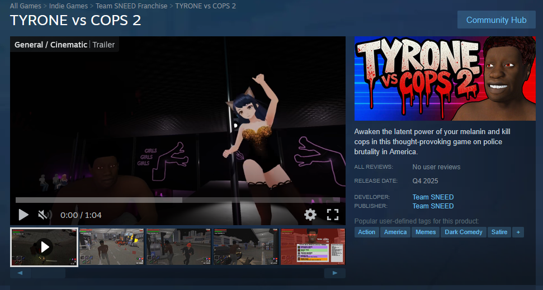Select the Action tag
This screenshot has height=290, width=543.
pos(366,232)
